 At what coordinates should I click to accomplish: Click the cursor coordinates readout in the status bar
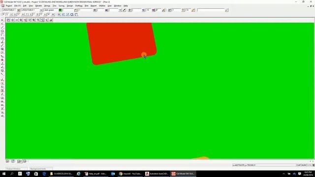coord(264,165)
